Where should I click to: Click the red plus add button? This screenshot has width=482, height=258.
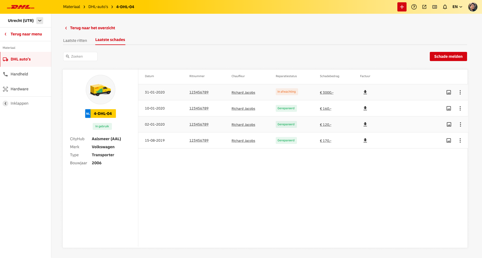[402, 7]
